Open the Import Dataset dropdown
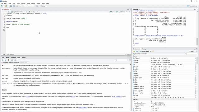 point(145,51)
